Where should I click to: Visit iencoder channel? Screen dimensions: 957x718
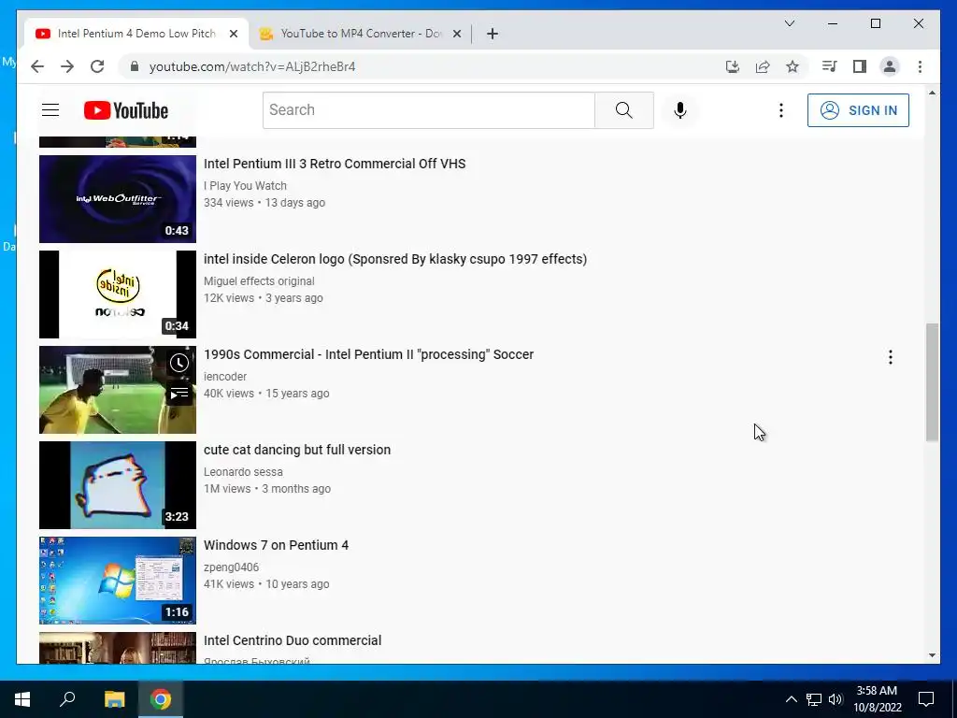(225, 376)
